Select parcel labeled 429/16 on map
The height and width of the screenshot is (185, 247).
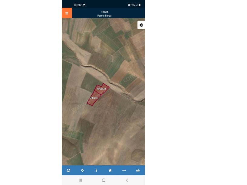(102, 88)
